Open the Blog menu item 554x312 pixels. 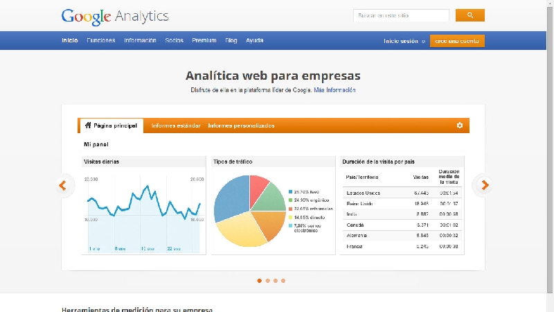pos(231,40)
